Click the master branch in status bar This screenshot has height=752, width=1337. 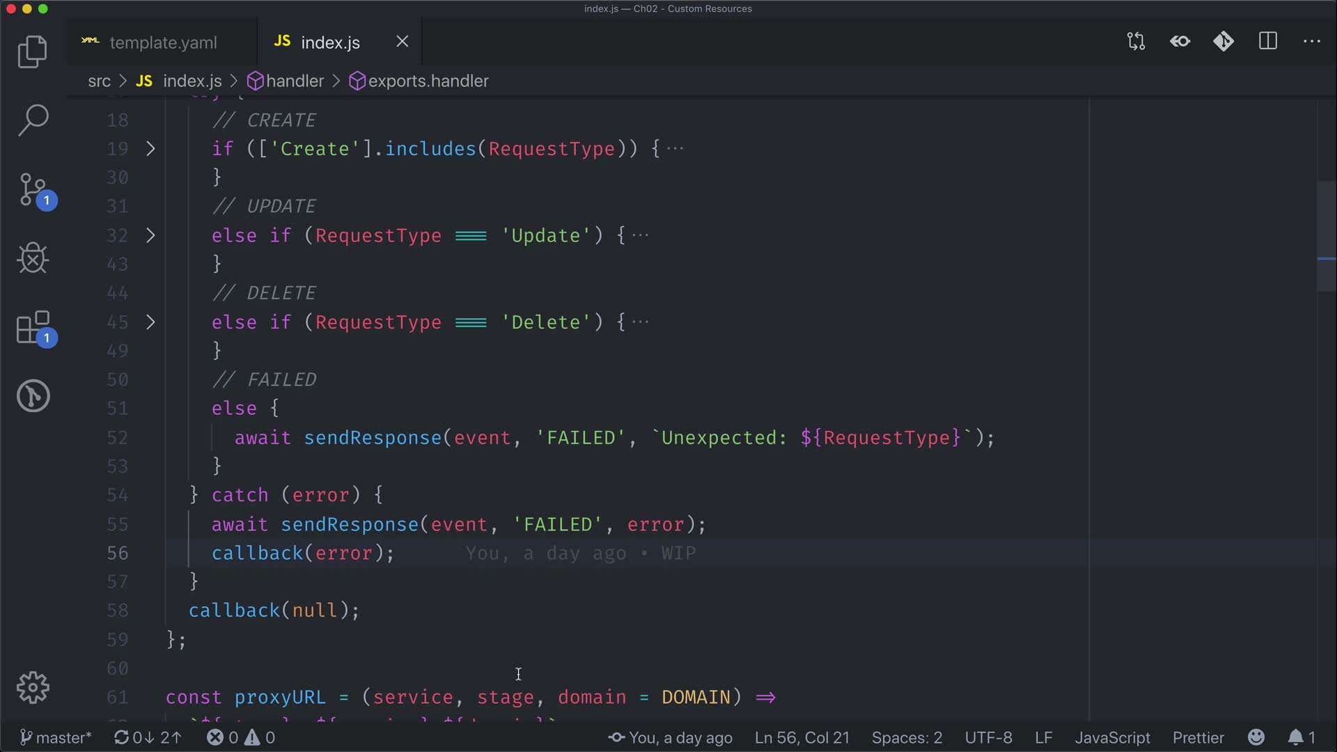(56, 737)
